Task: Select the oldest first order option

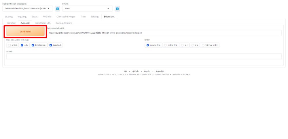Action: point(165,45)
